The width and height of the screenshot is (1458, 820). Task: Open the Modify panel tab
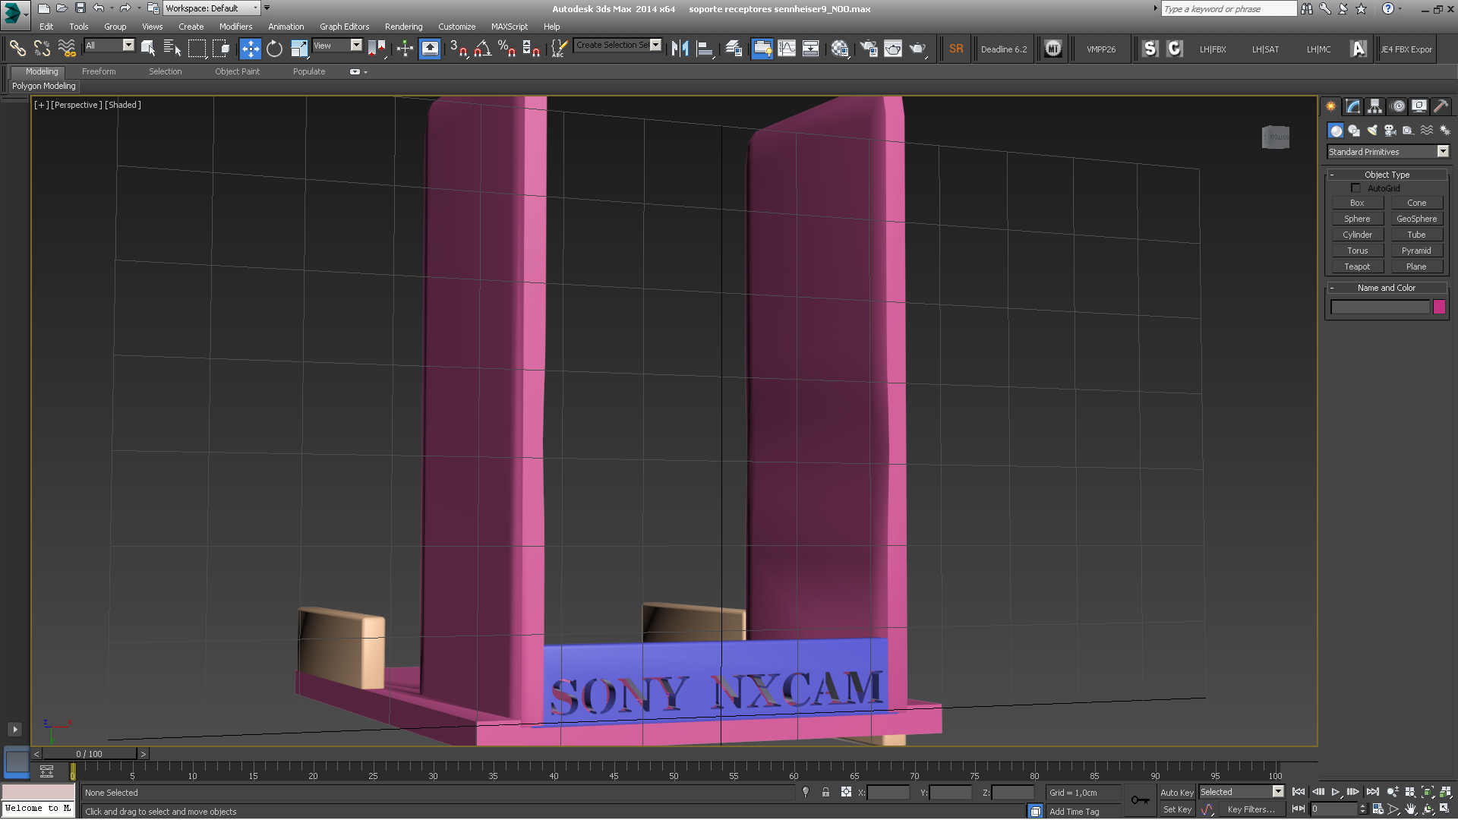(1352, 106)
